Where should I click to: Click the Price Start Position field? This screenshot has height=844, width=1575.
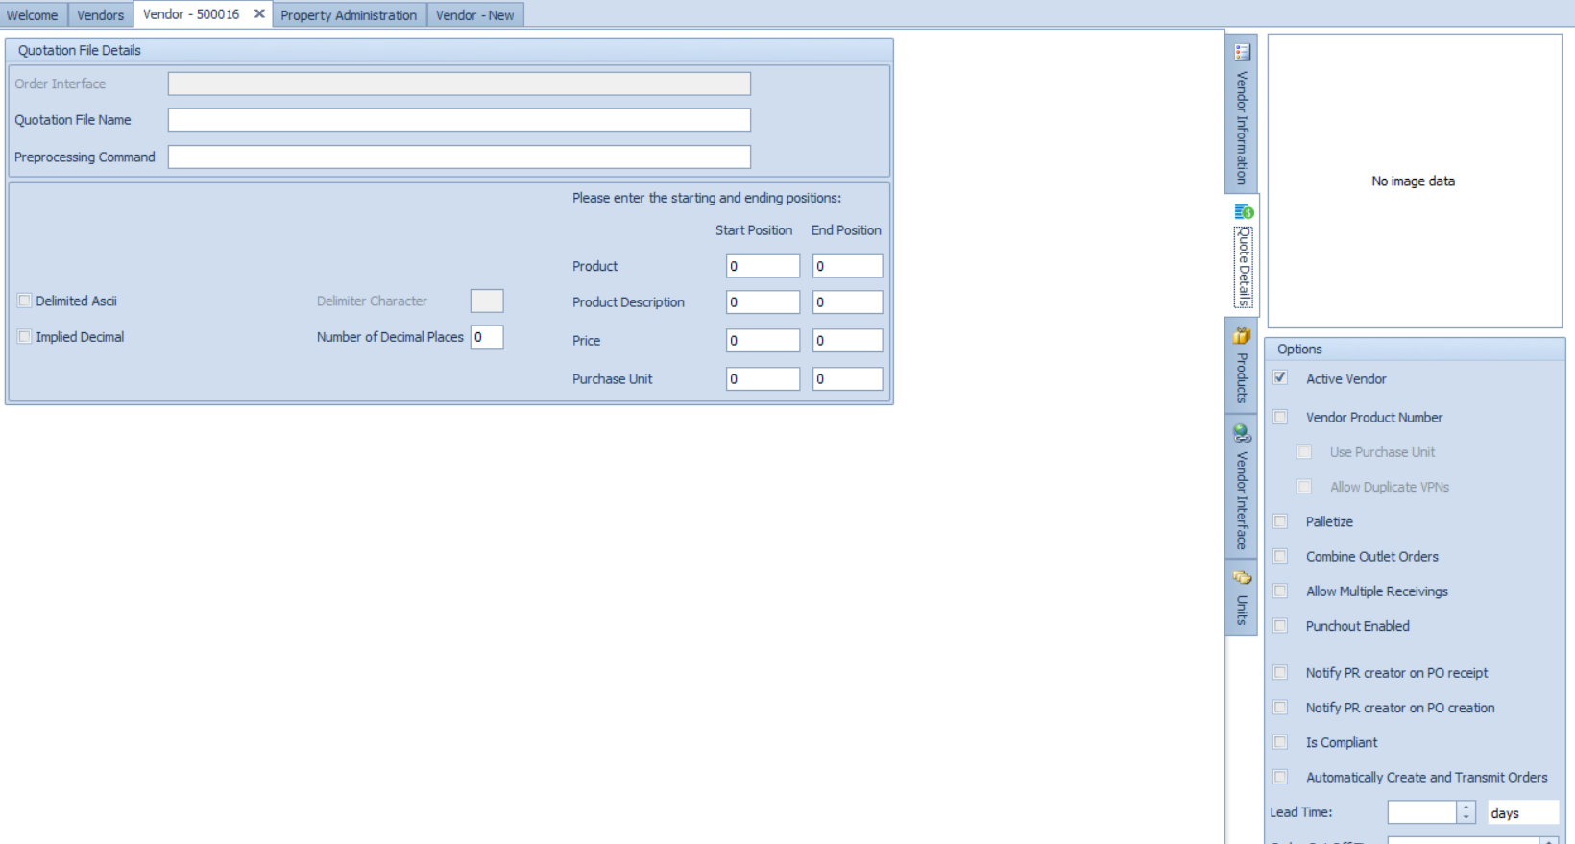763,341
